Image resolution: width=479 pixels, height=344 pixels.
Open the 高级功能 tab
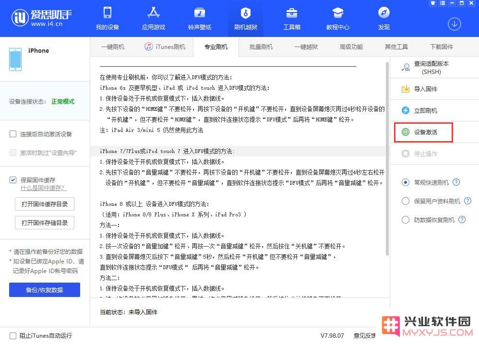351,47
